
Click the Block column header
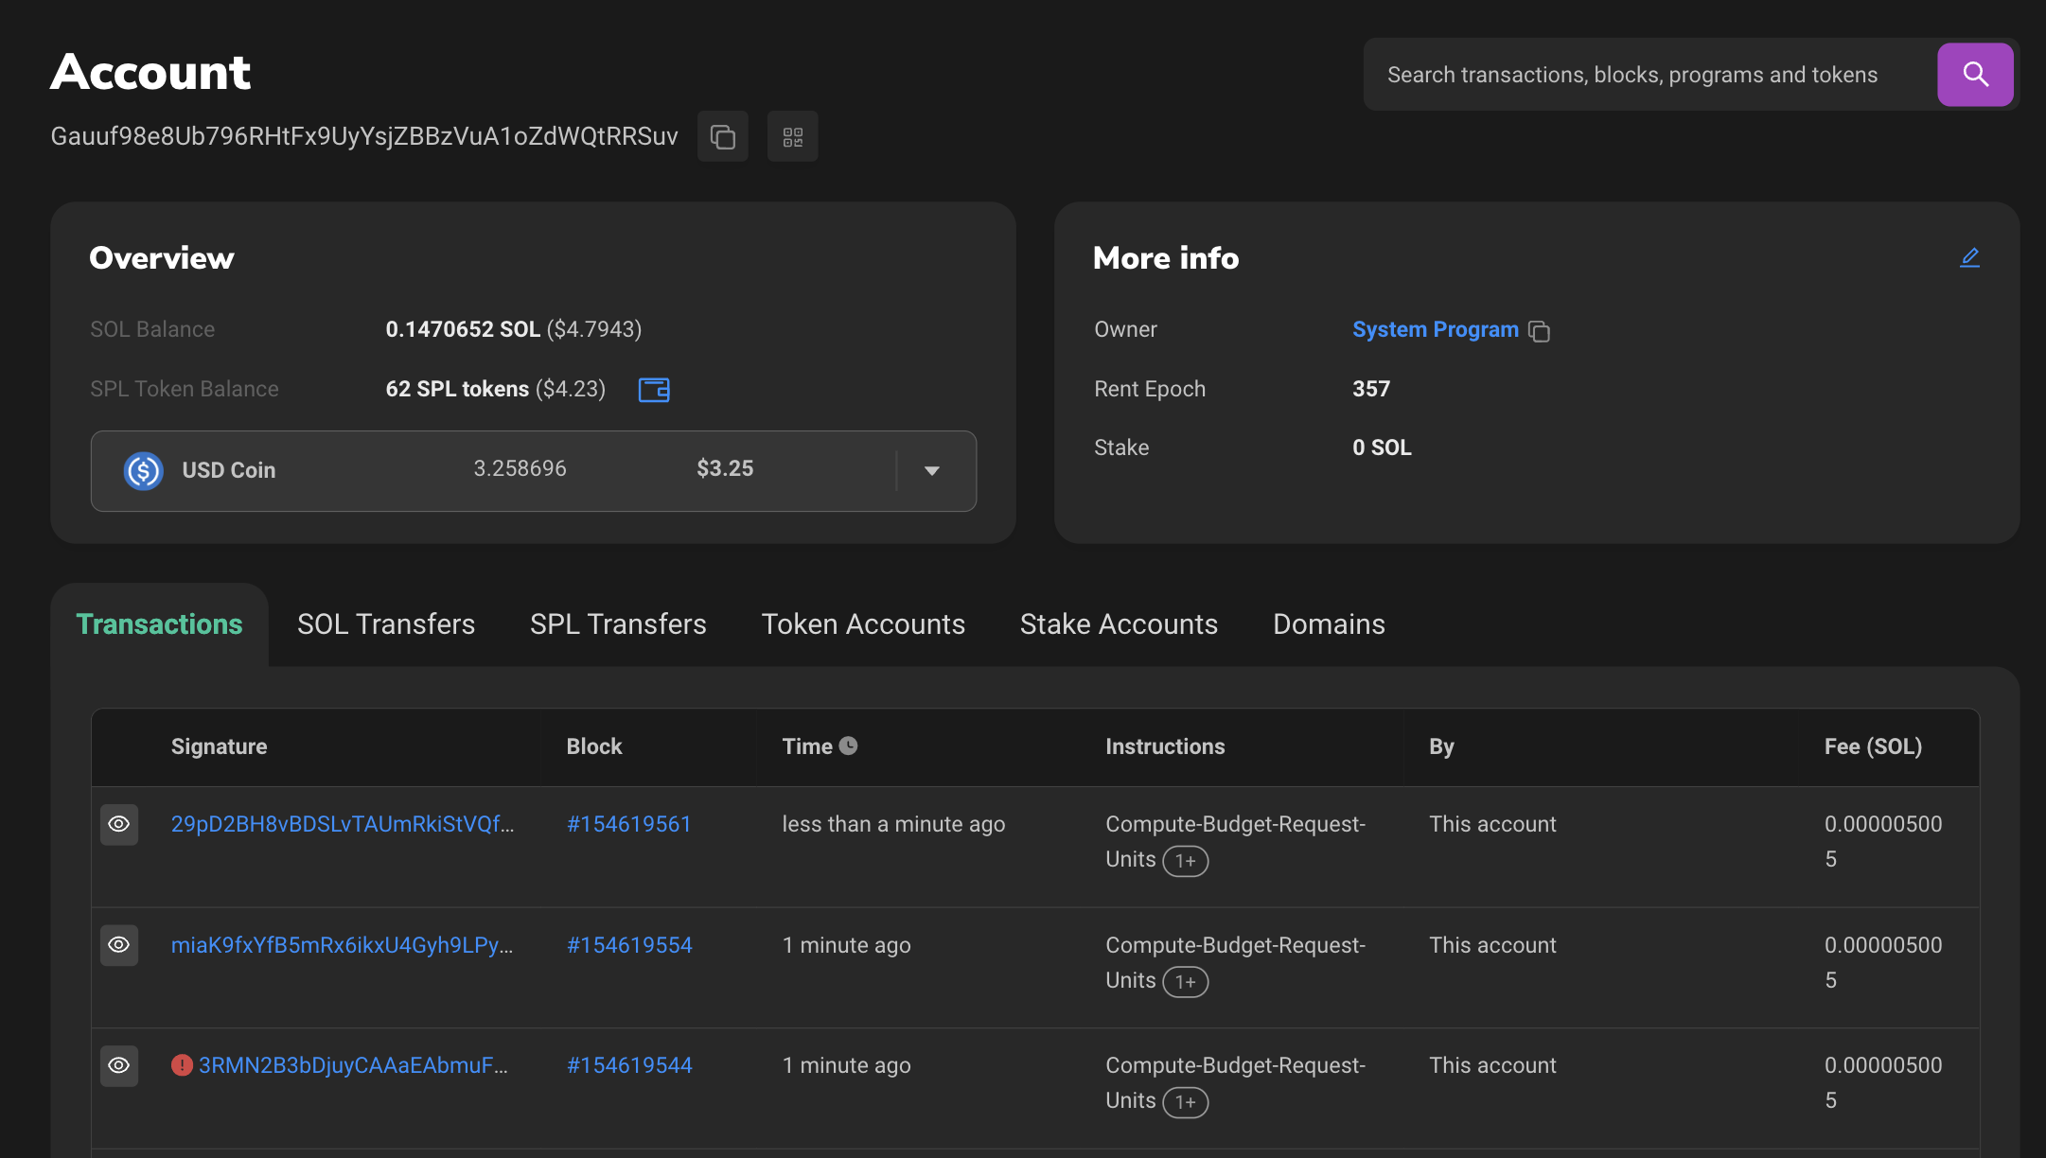(594, 746)
